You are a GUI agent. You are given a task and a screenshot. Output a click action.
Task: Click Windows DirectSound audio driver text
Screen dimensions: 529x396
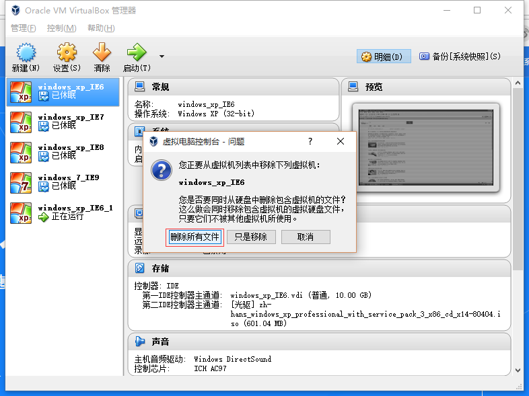tap(232, 359)
